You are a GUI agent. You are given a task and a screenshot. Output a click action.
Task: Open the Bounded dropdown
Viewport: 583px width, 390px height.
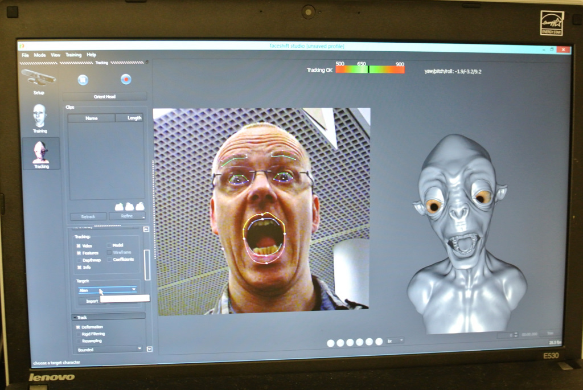point(109,350)
